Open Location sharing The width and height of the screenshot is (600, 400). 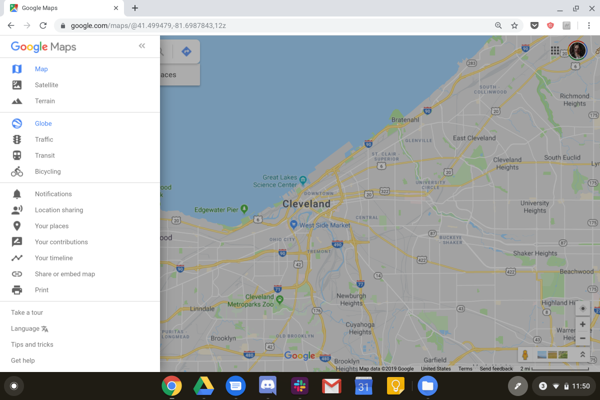(x=58, y=210)
